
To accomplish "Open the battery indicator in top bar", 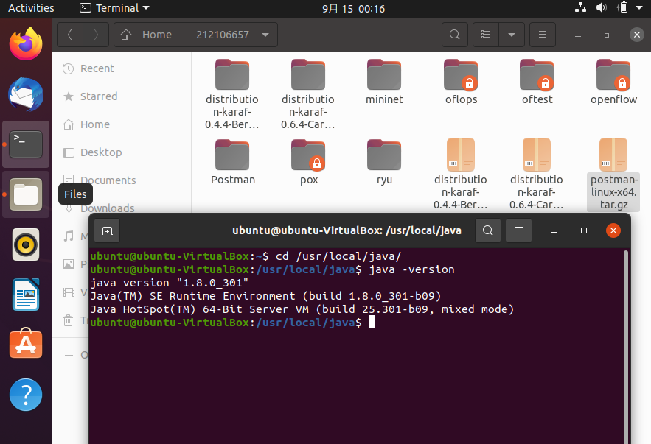I will pos(623,7).
